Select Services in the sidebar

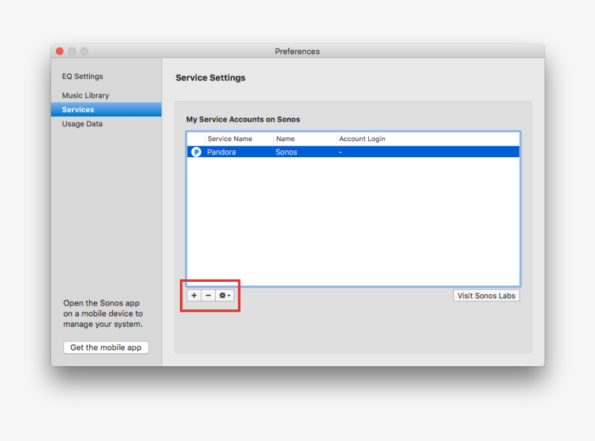coord(107,109)
